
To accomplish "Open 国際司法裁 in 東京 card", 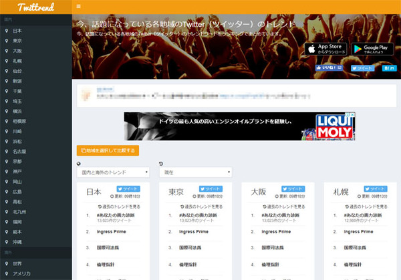I will coord(190,247).
